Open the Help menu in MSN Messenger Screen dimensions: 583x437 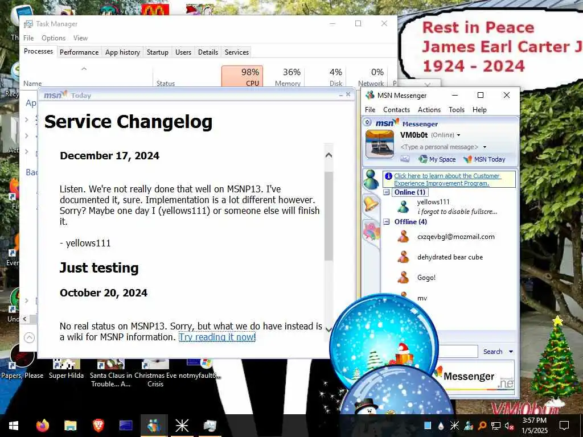(479, 110)
